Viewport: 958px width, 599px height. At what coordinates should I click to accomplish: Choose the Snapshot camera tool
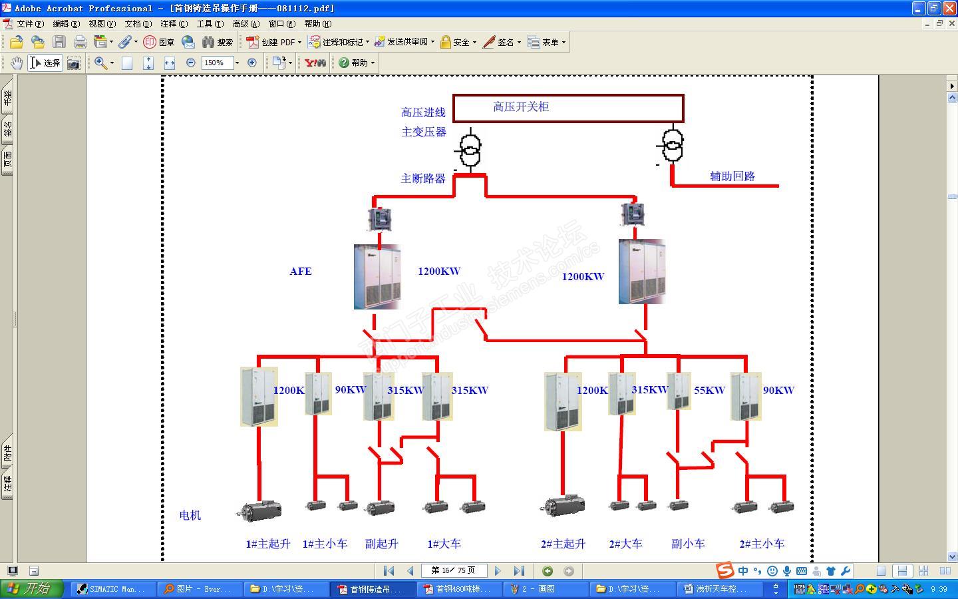pos(74,63)
